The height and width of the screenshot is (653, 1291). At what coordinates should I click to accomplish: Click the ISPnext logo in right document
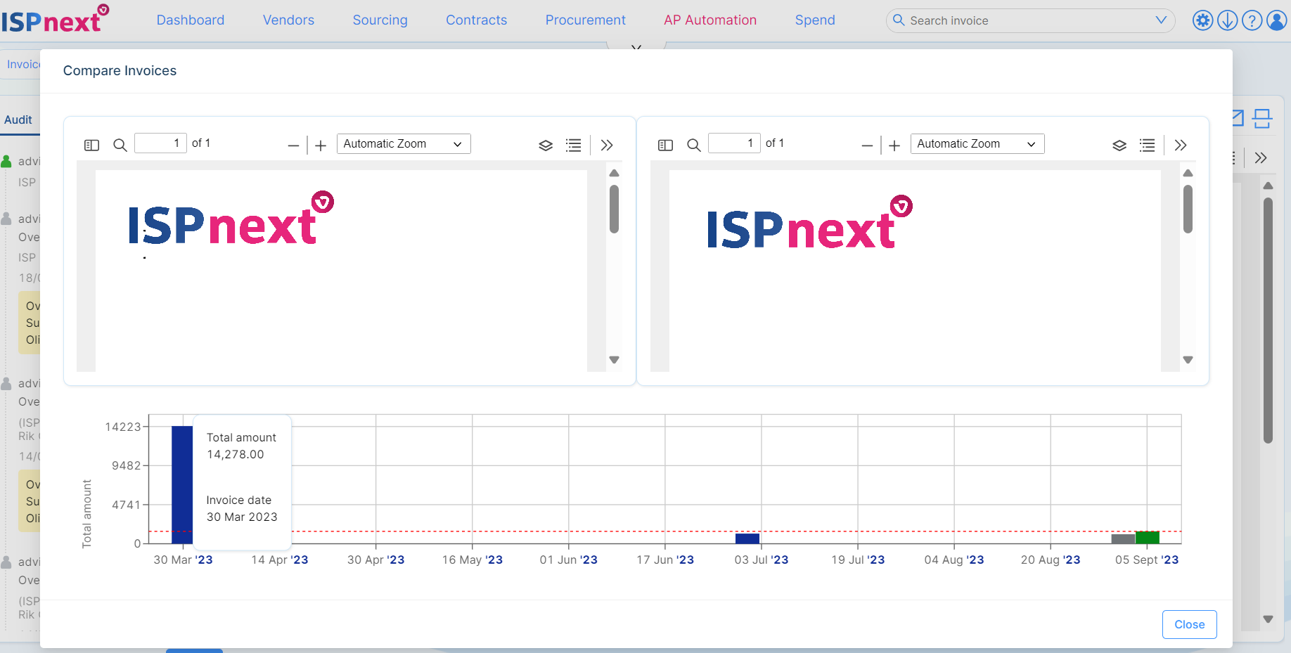(x=809, y=223)
